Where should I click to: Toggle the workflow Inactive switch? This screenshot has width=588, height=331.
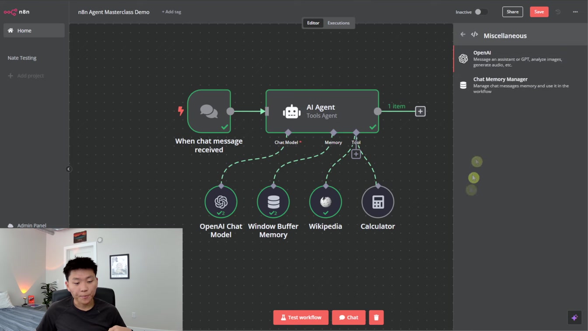pyautogui.click(x=481, y=12)
